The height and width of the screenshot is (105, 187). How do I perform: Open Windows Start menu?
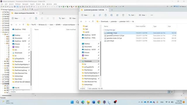[72, 102]
